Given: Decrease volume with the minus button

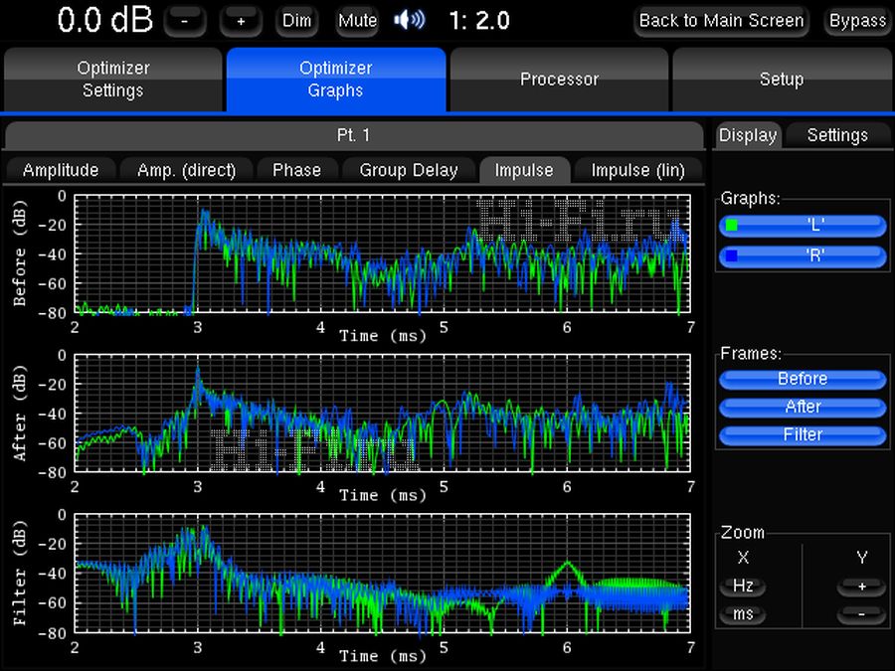Looking at the screenshot, I should click(x=184, y=20).
